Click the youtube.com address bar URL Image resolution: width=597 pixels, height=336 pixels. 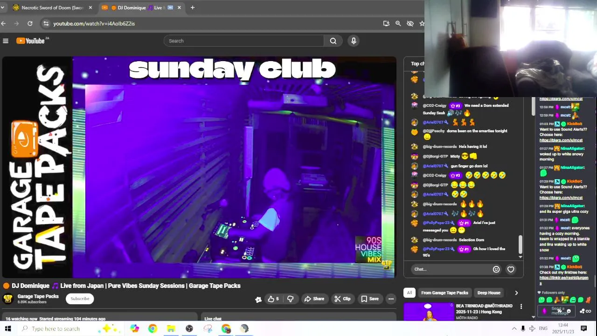[x=94, y=23]
